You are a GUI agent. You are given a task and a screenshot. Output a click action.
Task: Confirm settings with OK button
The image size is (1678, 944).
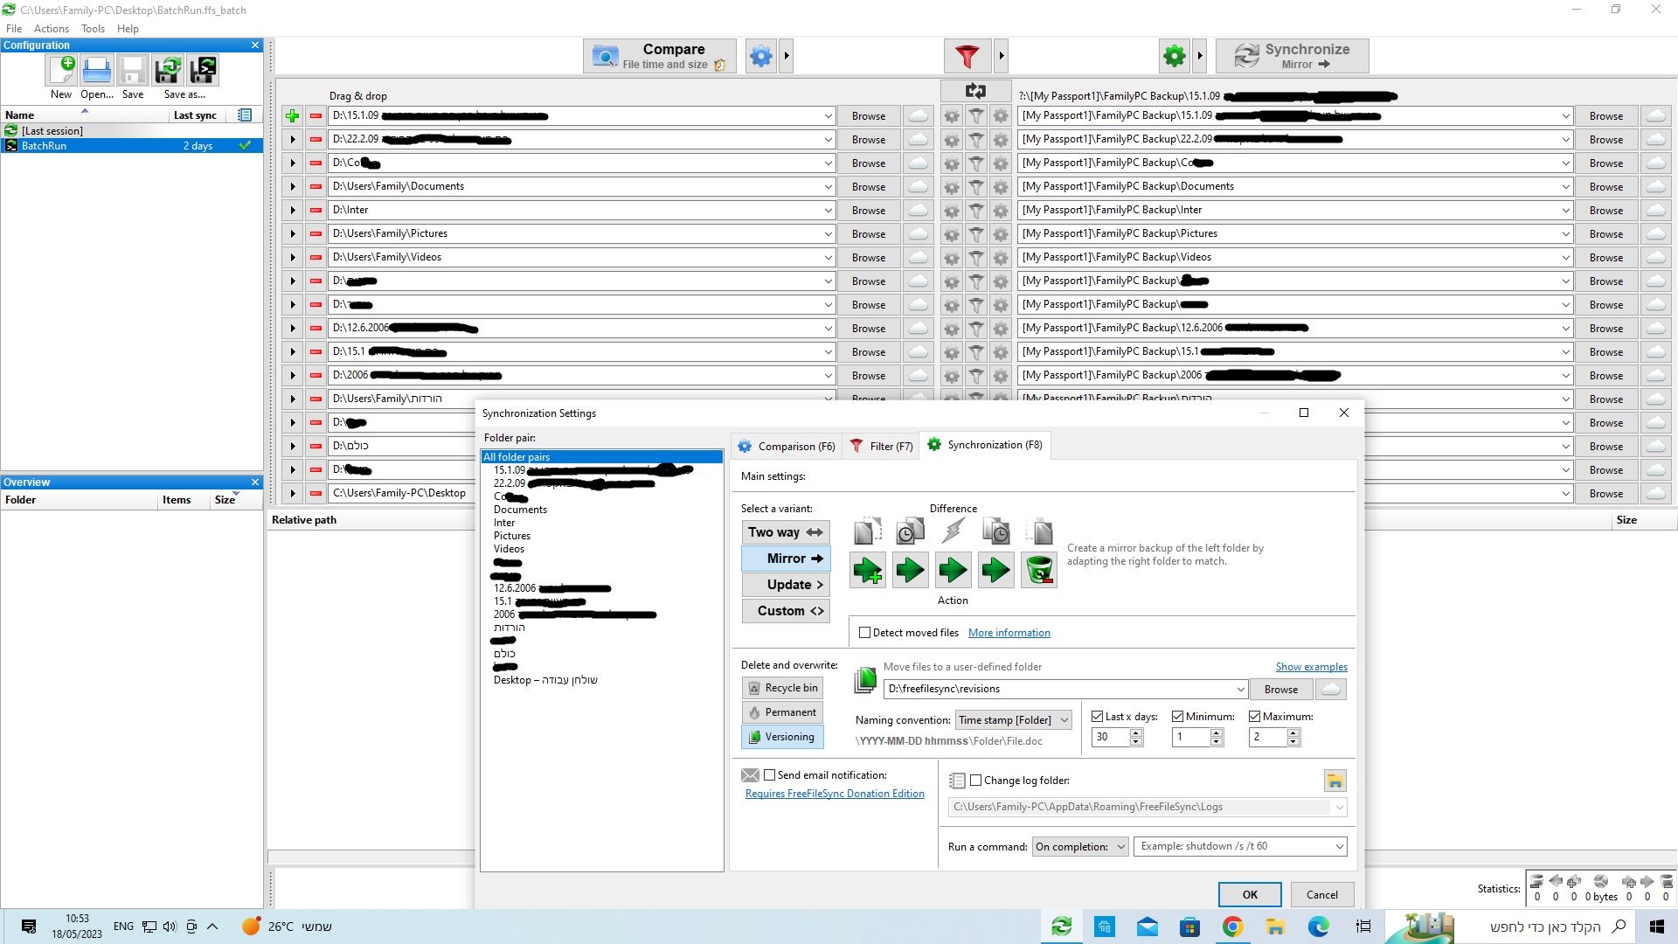tap(1250, 895)
